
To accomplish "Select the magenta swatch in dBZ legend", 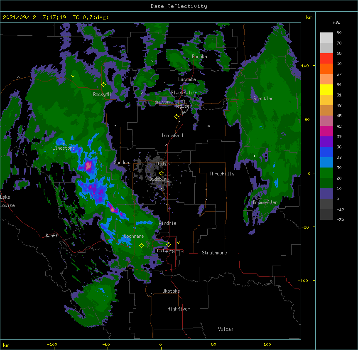I will [326, 131].
